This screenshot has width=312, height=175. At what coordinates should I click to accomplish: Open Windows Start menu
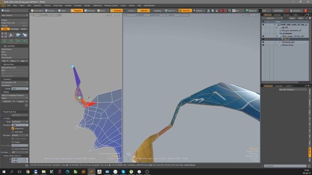[x=3, y=172]
